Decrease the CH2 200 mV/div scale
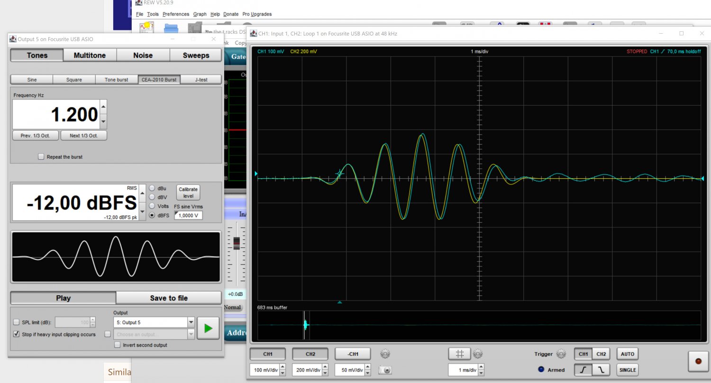Image resolution: width=711 pixels, height=383 pixels. tap(325, 373)
